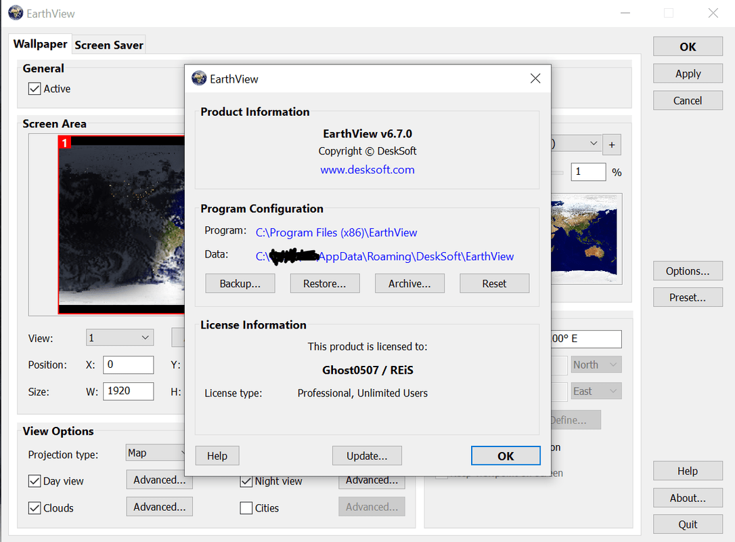Click the Restore... button
The image size is (735, 542).
coord(325,283)
